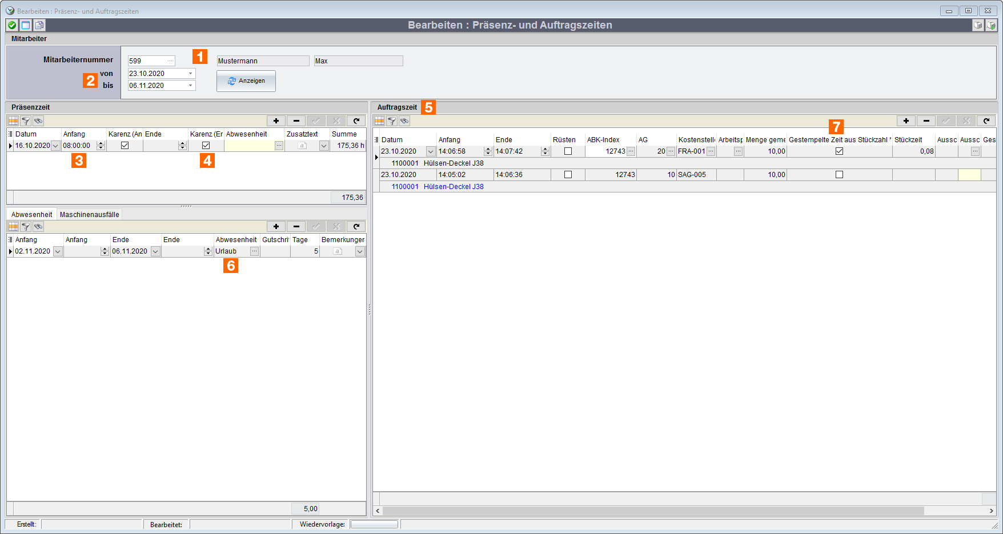Open Bemerkungen dropdown in Abwesenheit row
Image resolution: width=1003 pixels, height=534 pixels.
[x=360, y=251]
